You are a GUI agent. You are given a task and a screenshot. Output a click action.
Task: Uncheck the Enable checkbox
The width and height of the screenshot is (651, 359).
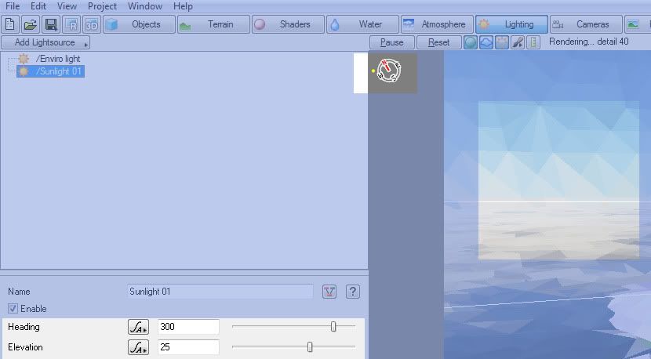(13, 309)
